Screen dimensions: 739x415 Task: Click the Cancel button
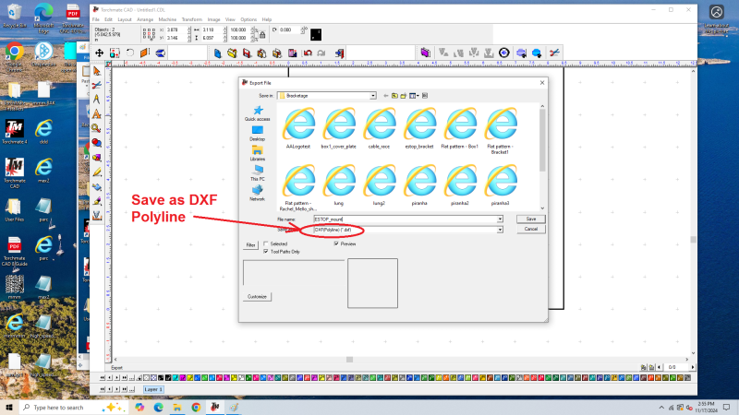(x=530, y=229)
